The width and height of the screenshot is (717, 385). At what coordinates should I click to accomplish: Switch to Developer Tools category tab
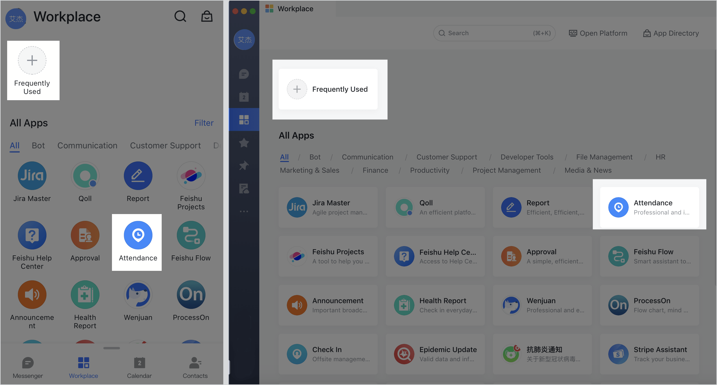coord(527,157)
